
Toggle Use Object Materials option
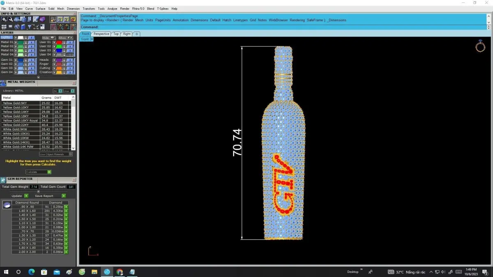click(56, 154)
